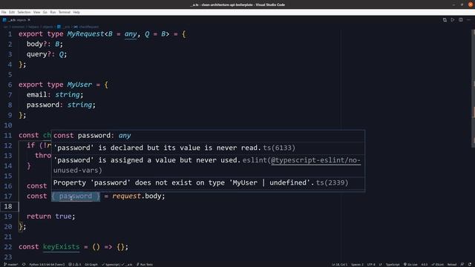Open the notifications bell icon

(x=470, y=264)
